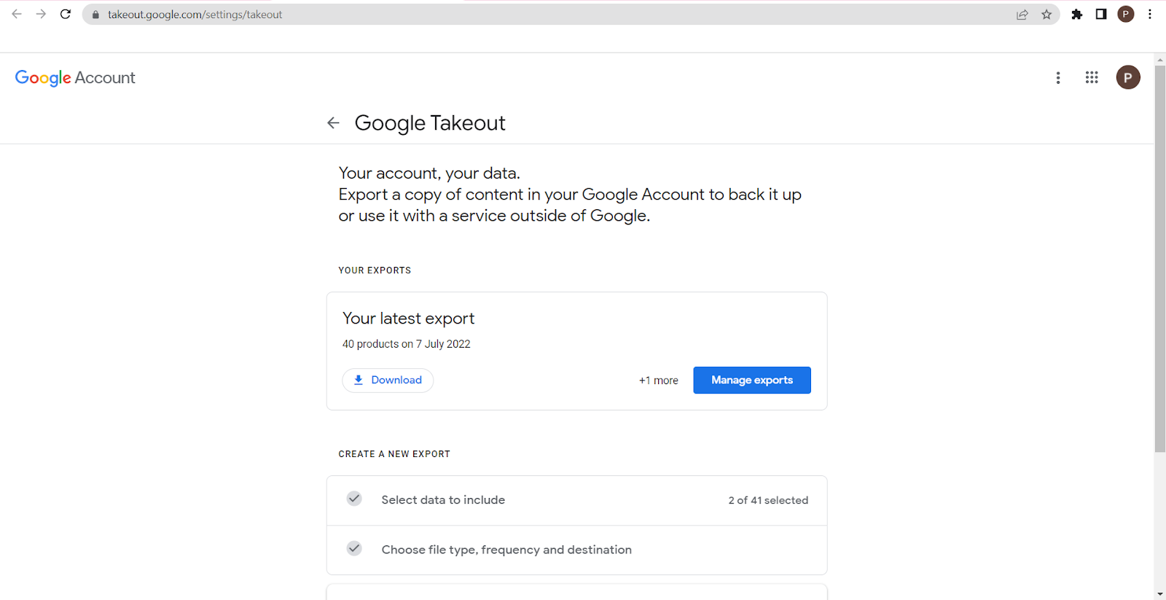The image size is (1166, 600).
Task: Toggle the browser side panel icon
Action: point(1101,15)
